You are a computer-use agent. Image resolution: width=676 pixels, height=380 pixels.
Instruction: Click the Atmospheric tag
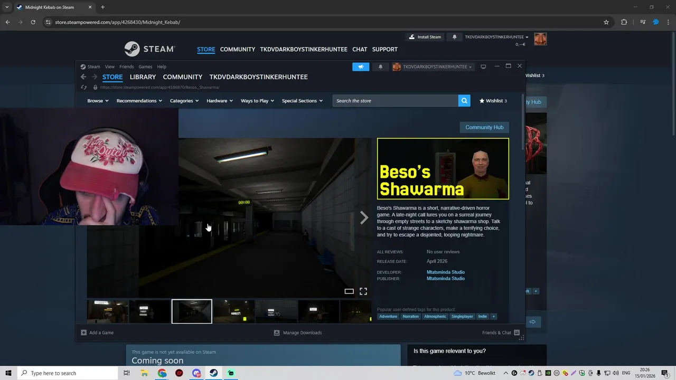(x=435, y=317)
